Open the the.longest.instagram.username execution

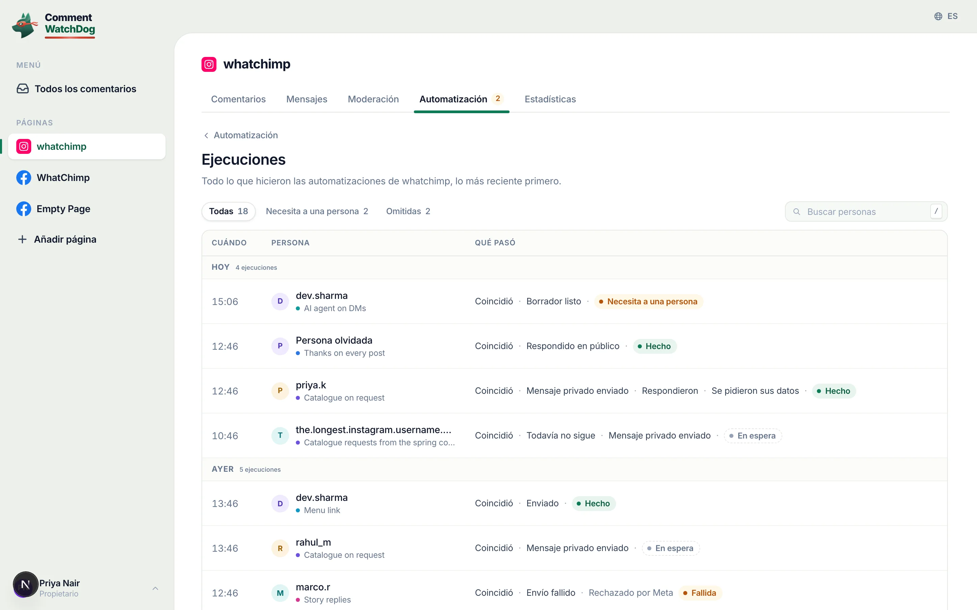coord(574,436)
